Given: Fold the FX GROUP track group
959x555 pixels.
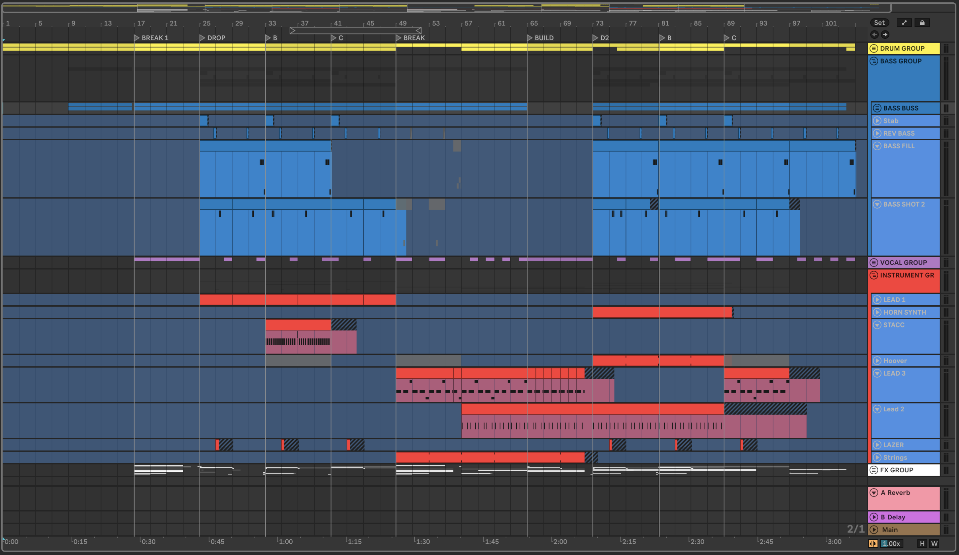Looking at the screenshot, I should point(874,470).
